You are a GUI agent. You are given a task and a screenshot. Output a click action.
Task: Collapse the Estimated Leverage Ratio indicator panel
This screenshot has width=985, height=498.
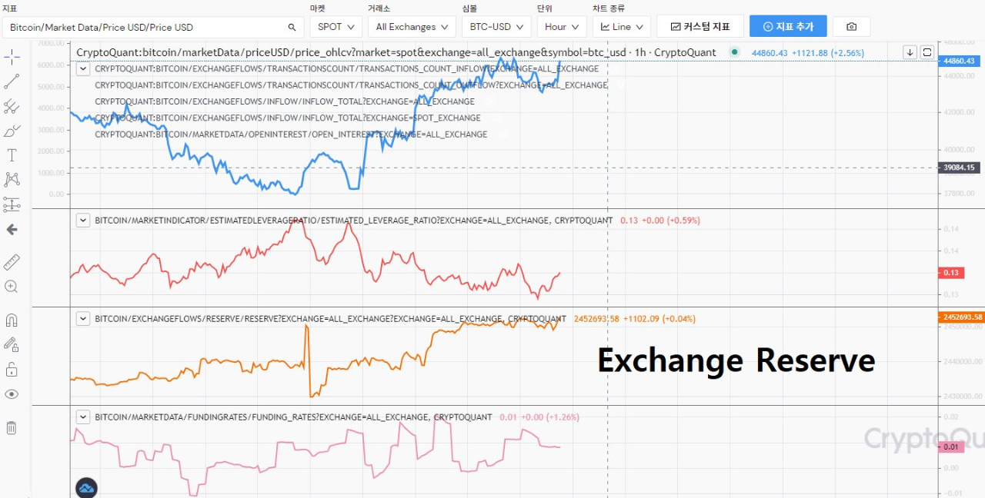point(82,220)
